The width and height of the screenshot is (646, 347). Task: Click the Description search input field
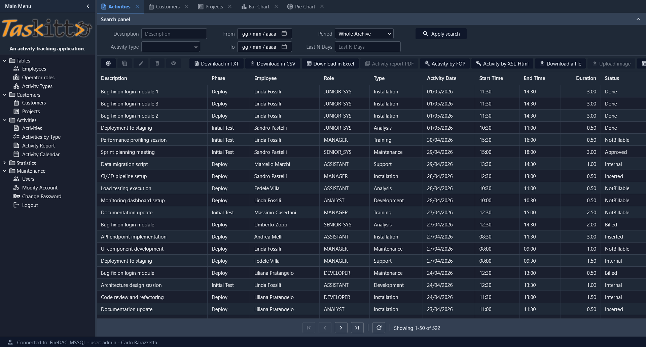click(x=174, y=34)
